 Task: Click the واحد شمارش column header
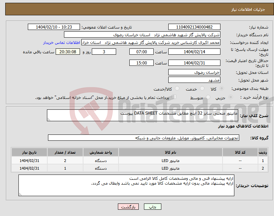coord(101,152)
